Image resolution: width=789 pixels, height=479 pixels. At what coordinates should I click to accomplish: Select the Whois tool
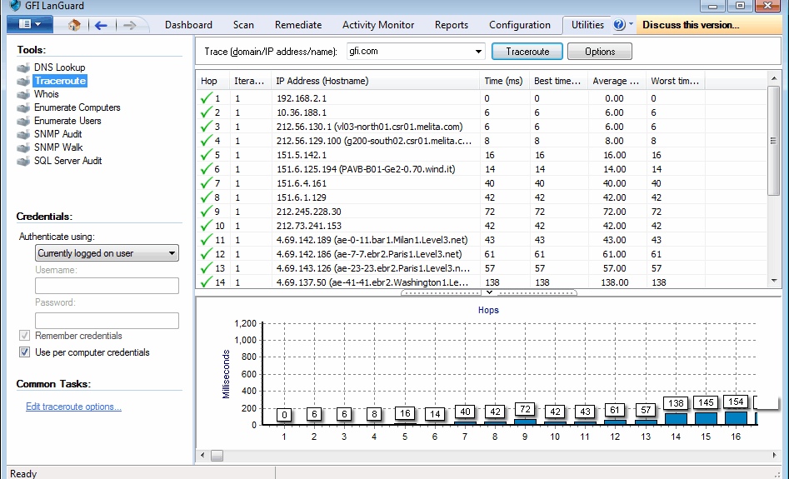47,94
